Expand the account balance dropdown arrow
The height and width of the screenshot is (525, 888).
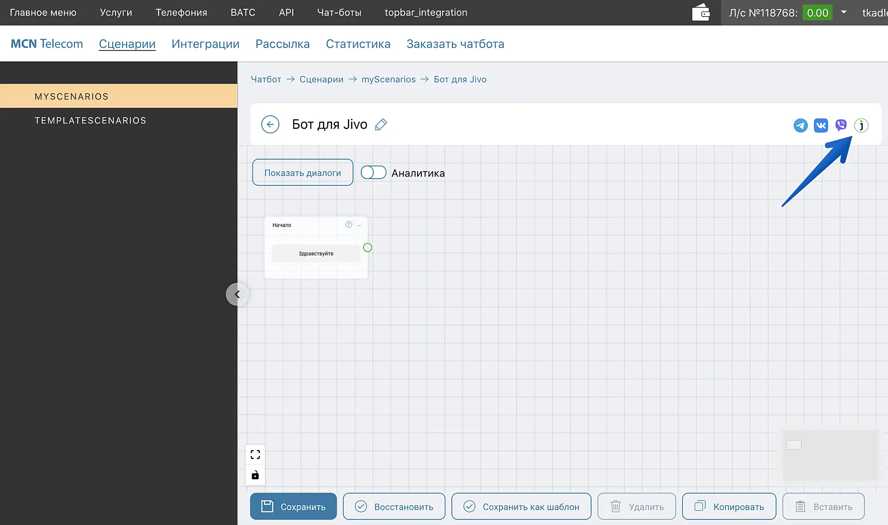(844, 12)
